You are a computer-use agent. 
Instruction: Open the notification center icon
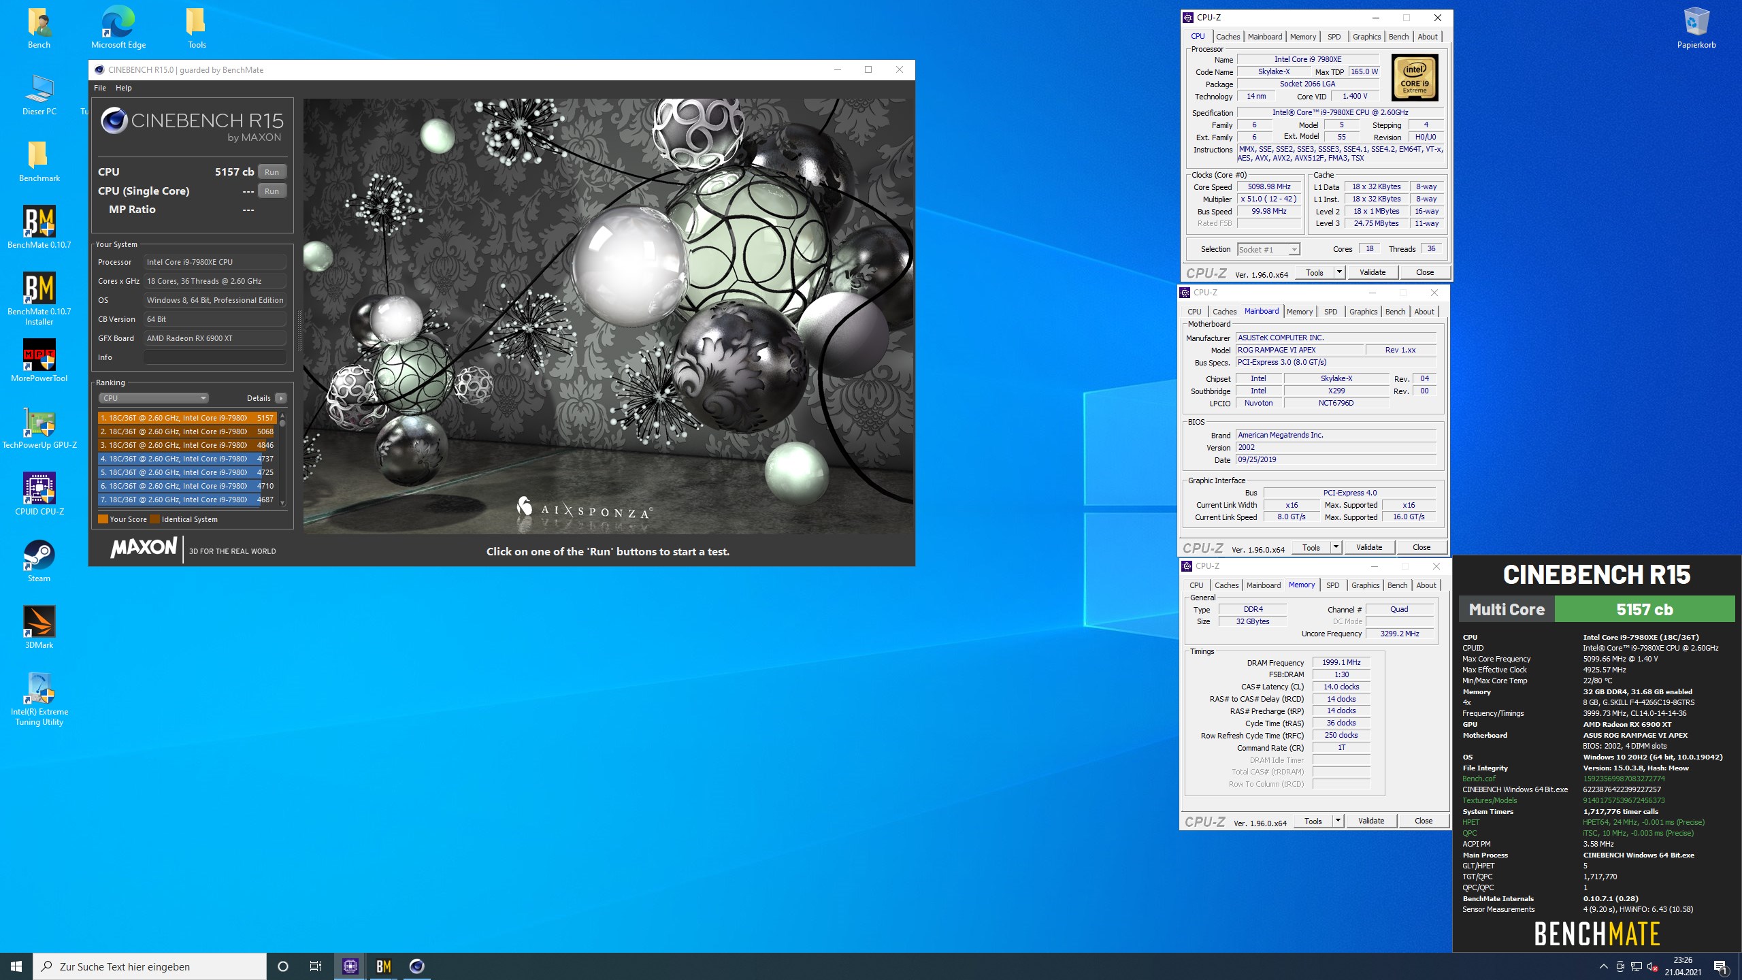click(x=1720, y=966)
